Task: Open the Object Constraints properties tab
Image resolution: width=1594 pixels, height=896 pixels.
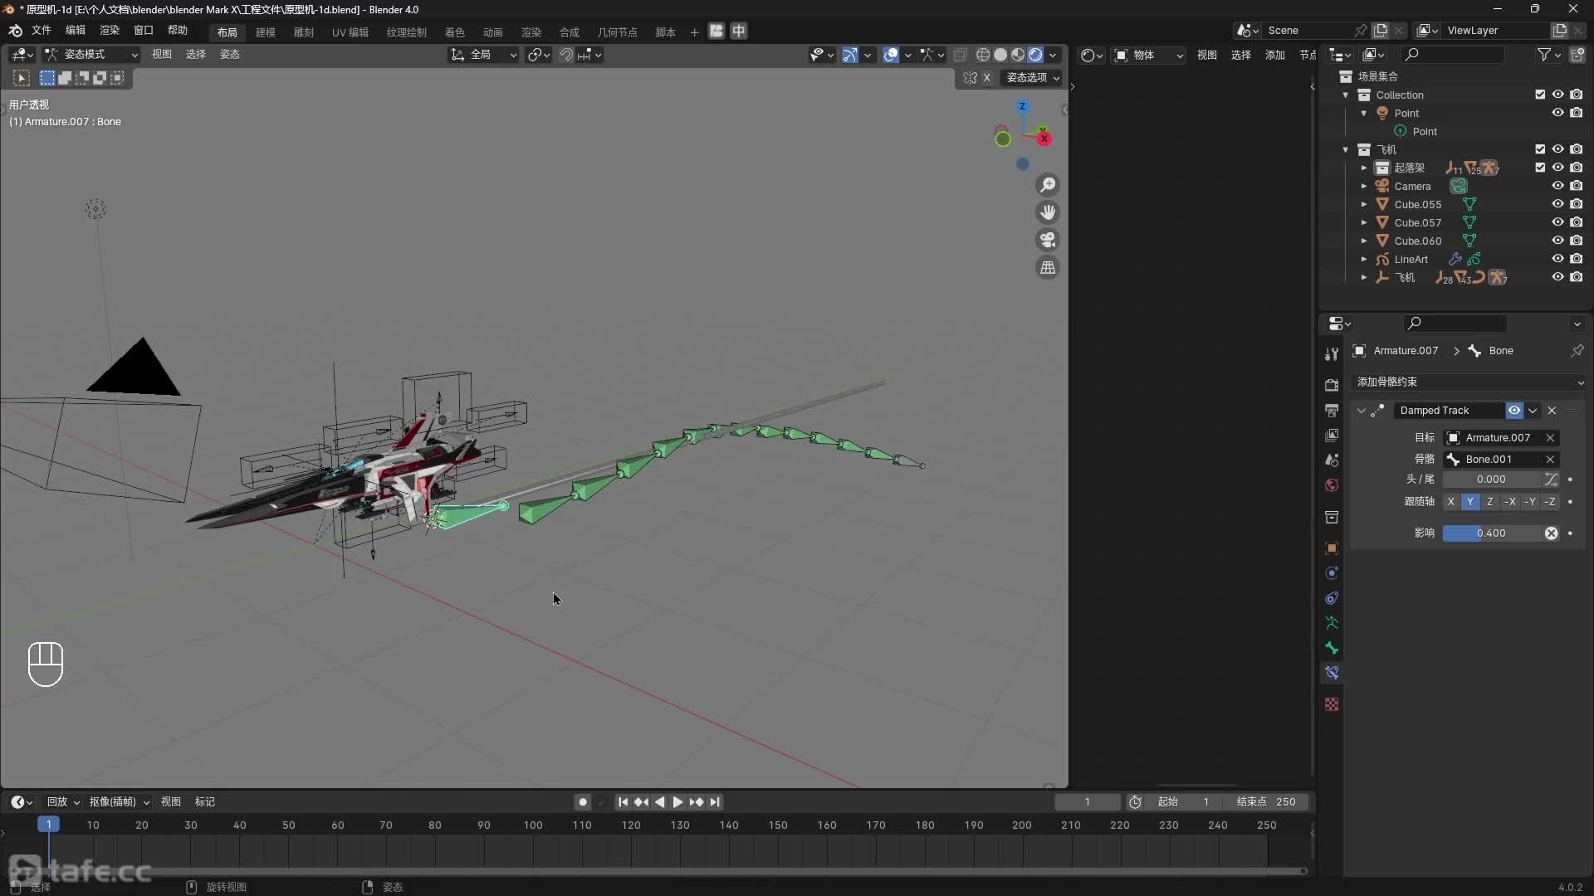Action: (x=1332, y=598)
